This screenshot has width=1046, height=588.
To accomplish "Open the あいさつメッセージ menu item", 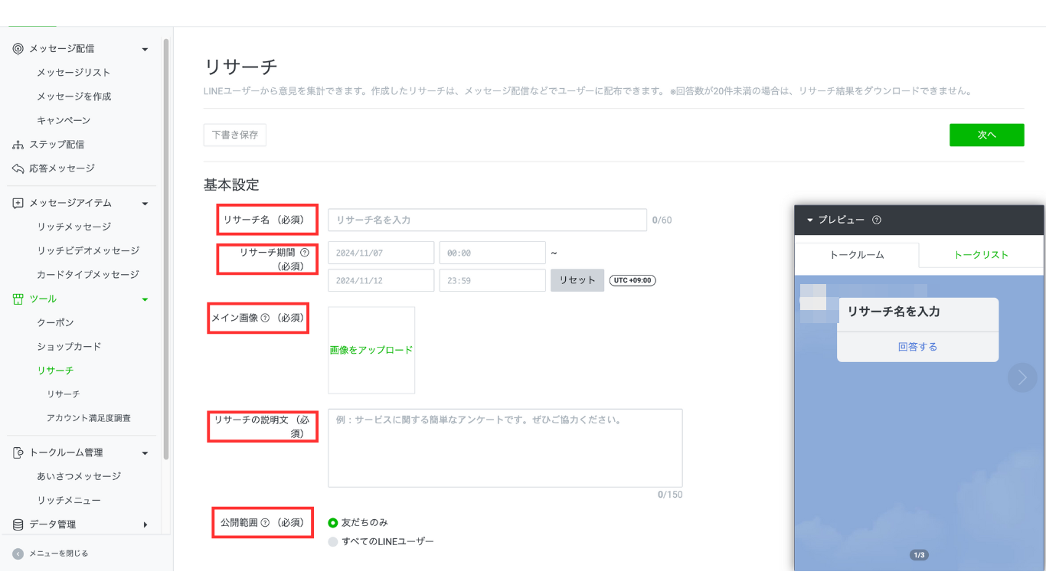I will click(79, 476).
